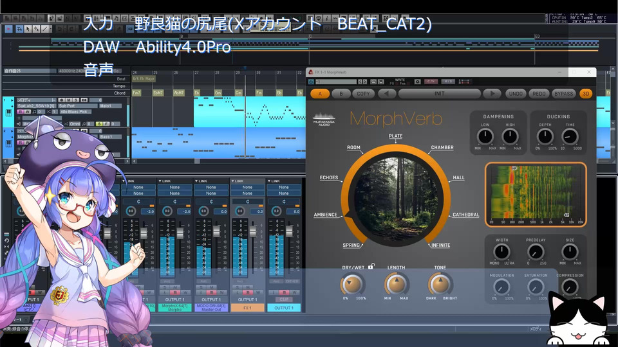Viewport: 618px width, 347px height.
Task: Toggle the Dry/Wet lock icon
Action: (371, 266)
